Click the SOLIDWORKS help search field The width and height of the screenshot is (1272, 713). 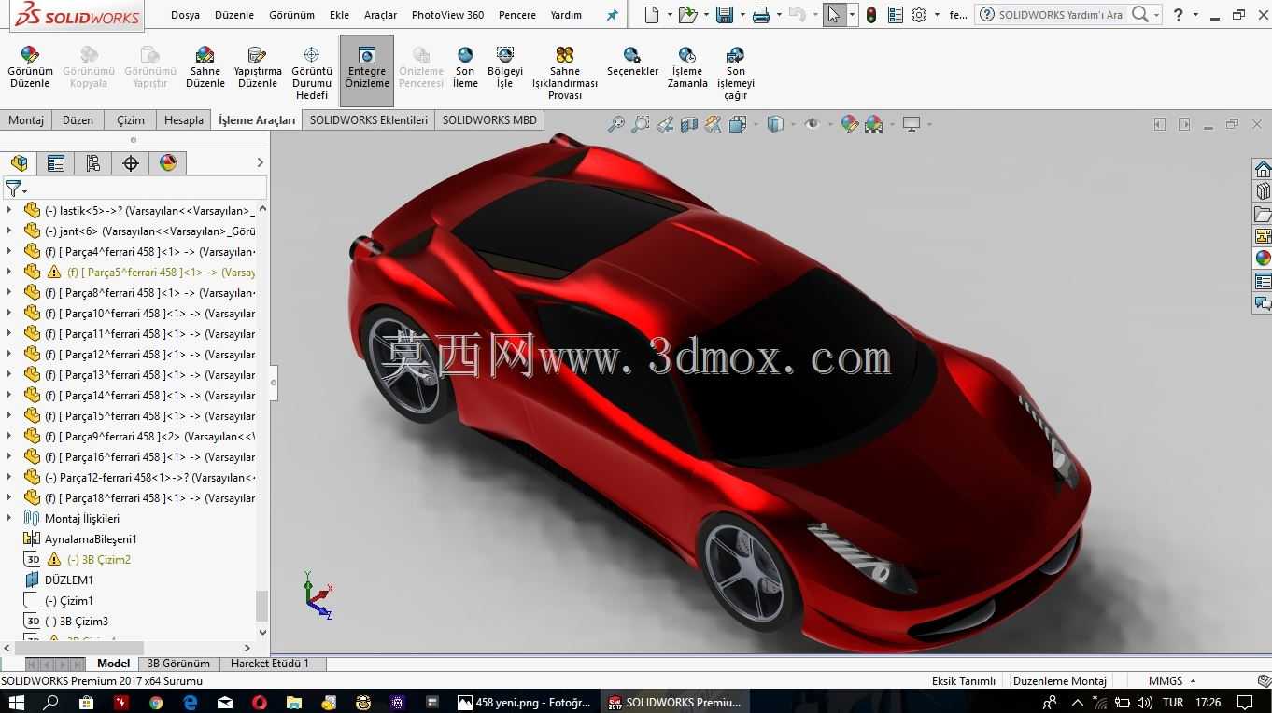(x=1061, y=15)
